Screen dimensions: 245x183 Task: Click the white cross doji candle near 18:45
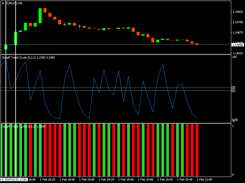pyautogui.click(x=65, y=24)
